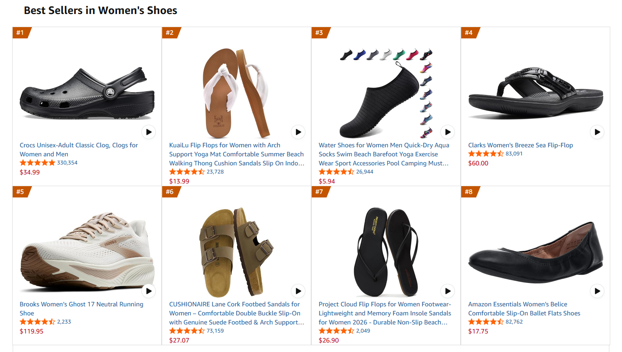Play Project Cloud Flip Flops video
Viewport: 622px width, 352px height.
tap(448, 291)
